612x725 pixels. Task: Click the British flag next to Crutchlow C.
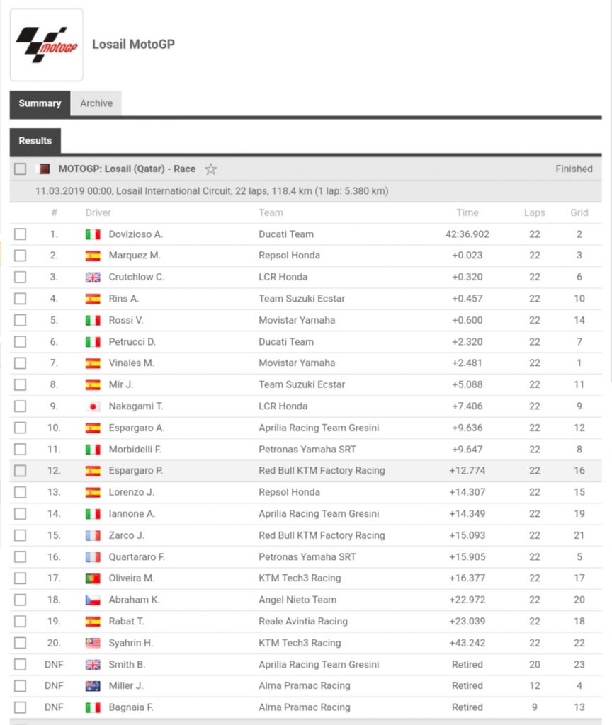tap(93, 277)
